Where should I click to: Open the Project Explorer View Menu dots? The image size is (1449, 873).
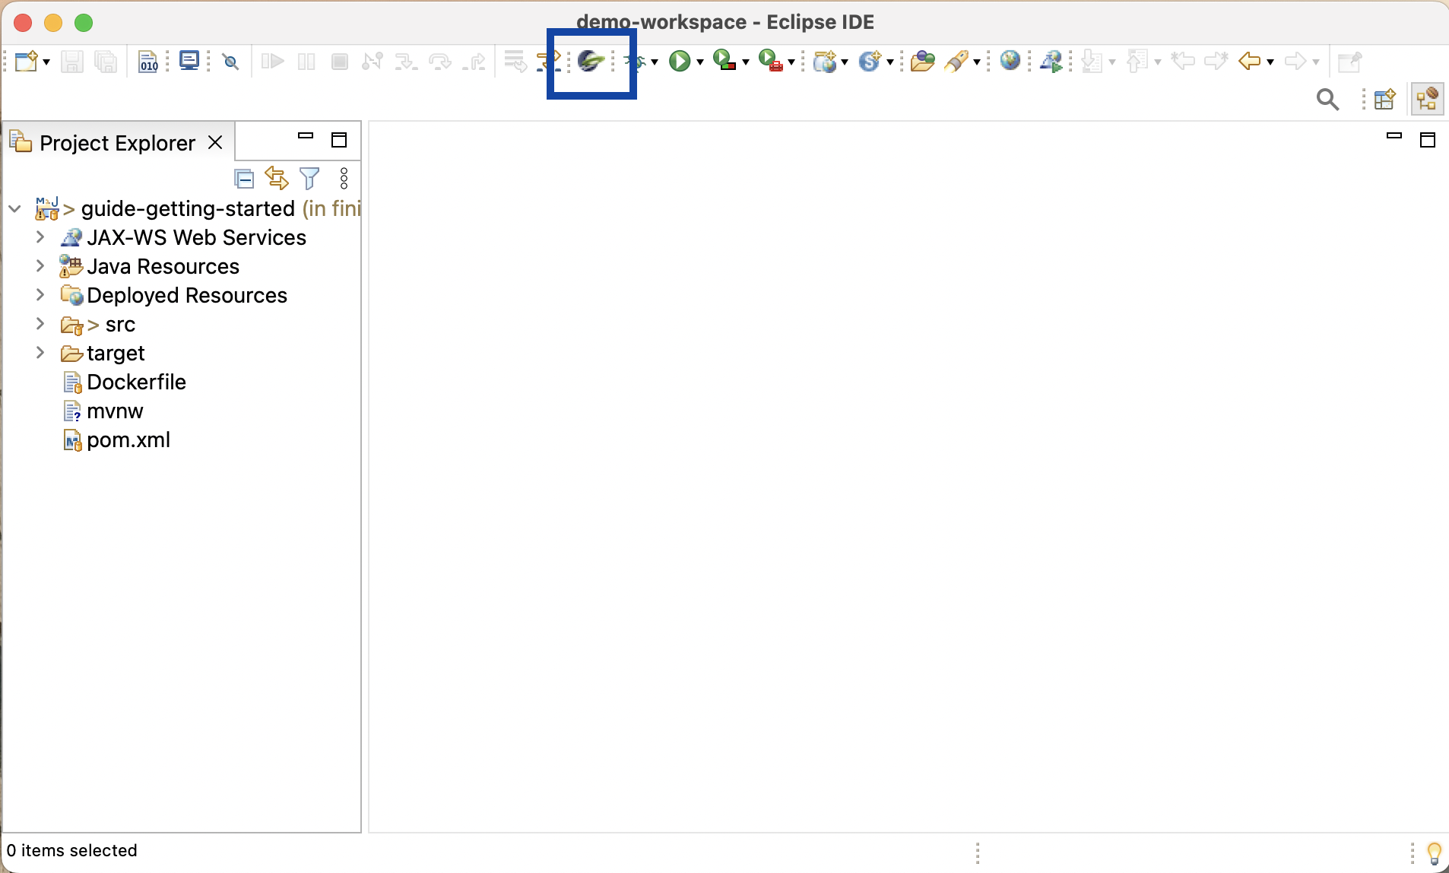coord(344,178)
